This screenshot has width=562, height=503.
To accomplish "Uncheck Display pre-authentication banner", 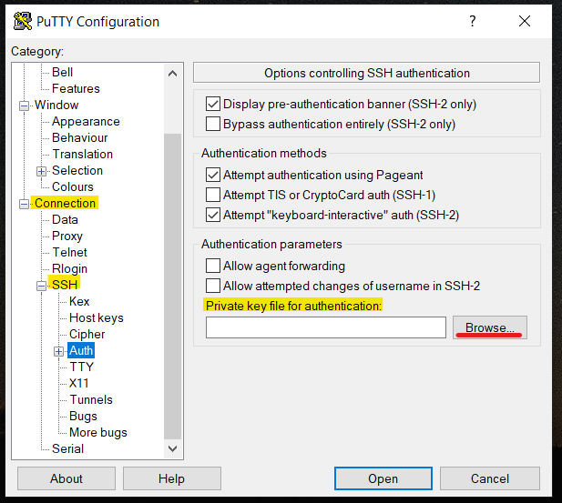I will [x=213, y=104].
